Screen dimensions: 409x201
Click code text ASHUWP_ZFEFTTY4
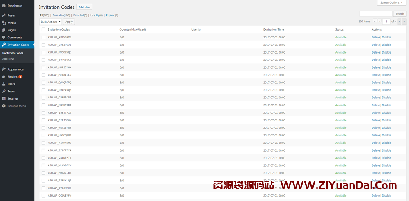click(x=59, y=150)
